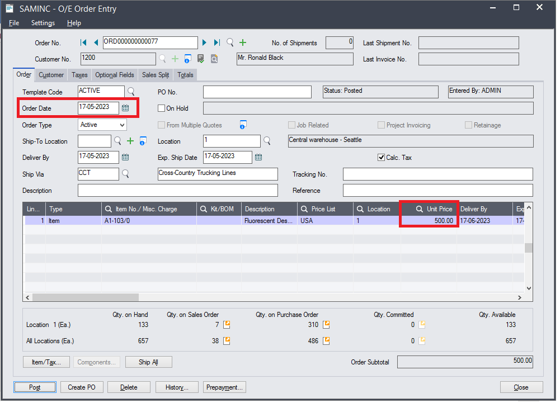This screenshot has height=403, width=560.
Task: Switch to the Taxes tab
Action: (79, 75)
